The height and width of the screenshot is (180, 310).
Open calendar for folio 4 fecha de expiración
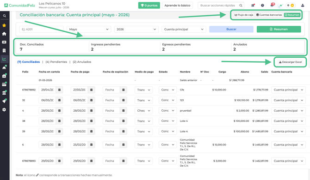[x=124, y=111]
